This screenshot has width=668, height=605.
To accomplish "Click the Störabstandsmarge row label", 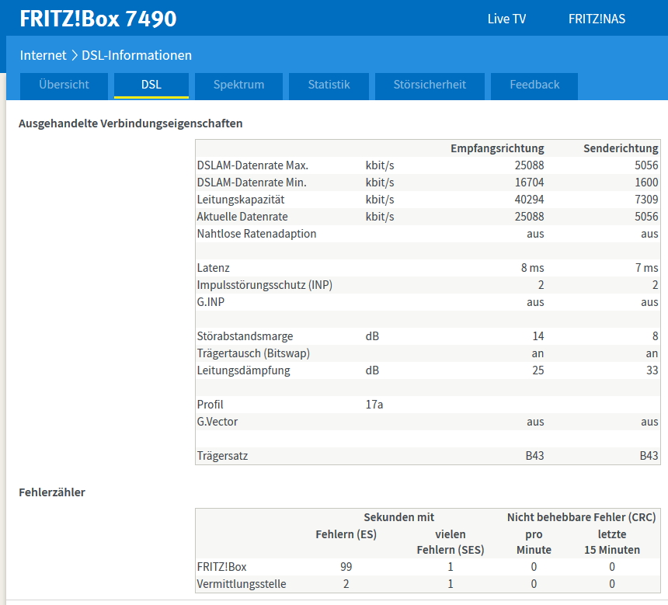I will pos(245,336).
